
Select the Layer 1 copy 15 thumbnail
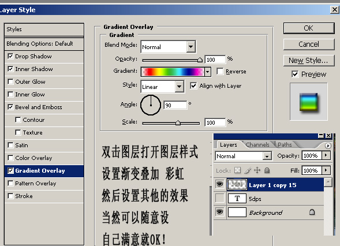click(x=237, y=185)
